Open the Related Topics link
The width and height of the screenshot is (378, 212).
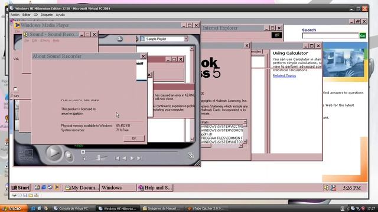click(x=284, y=75)
